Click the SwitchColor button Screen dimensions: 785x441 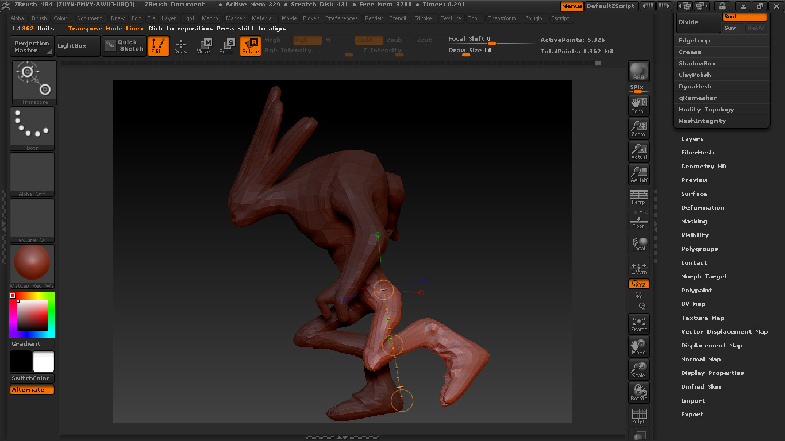pos(32,378)
